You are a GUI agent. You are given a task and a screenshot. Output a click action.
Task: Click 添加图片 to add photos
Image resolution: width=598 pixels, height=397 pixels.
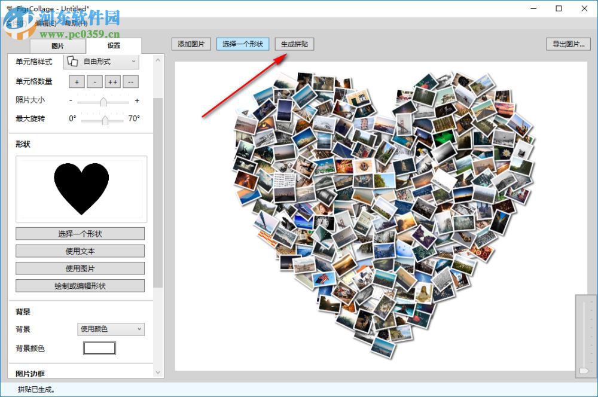(x=191, y=44)
